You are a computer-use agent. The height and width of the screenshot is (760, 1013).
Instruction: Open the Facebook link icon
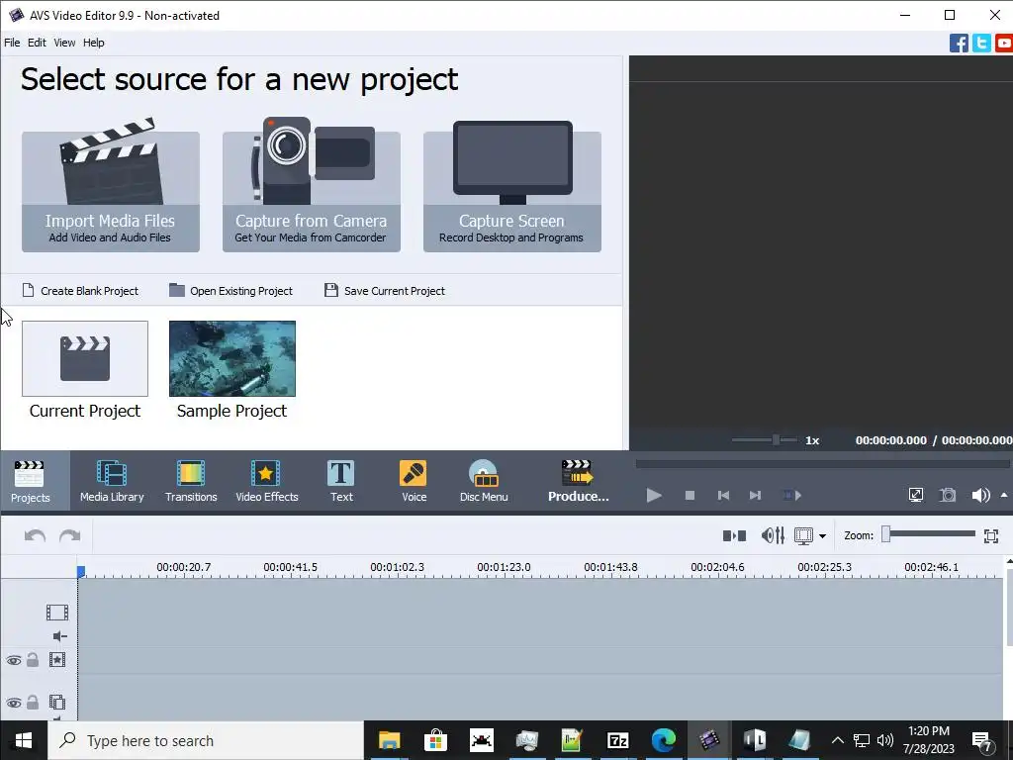tap(959, 44)
